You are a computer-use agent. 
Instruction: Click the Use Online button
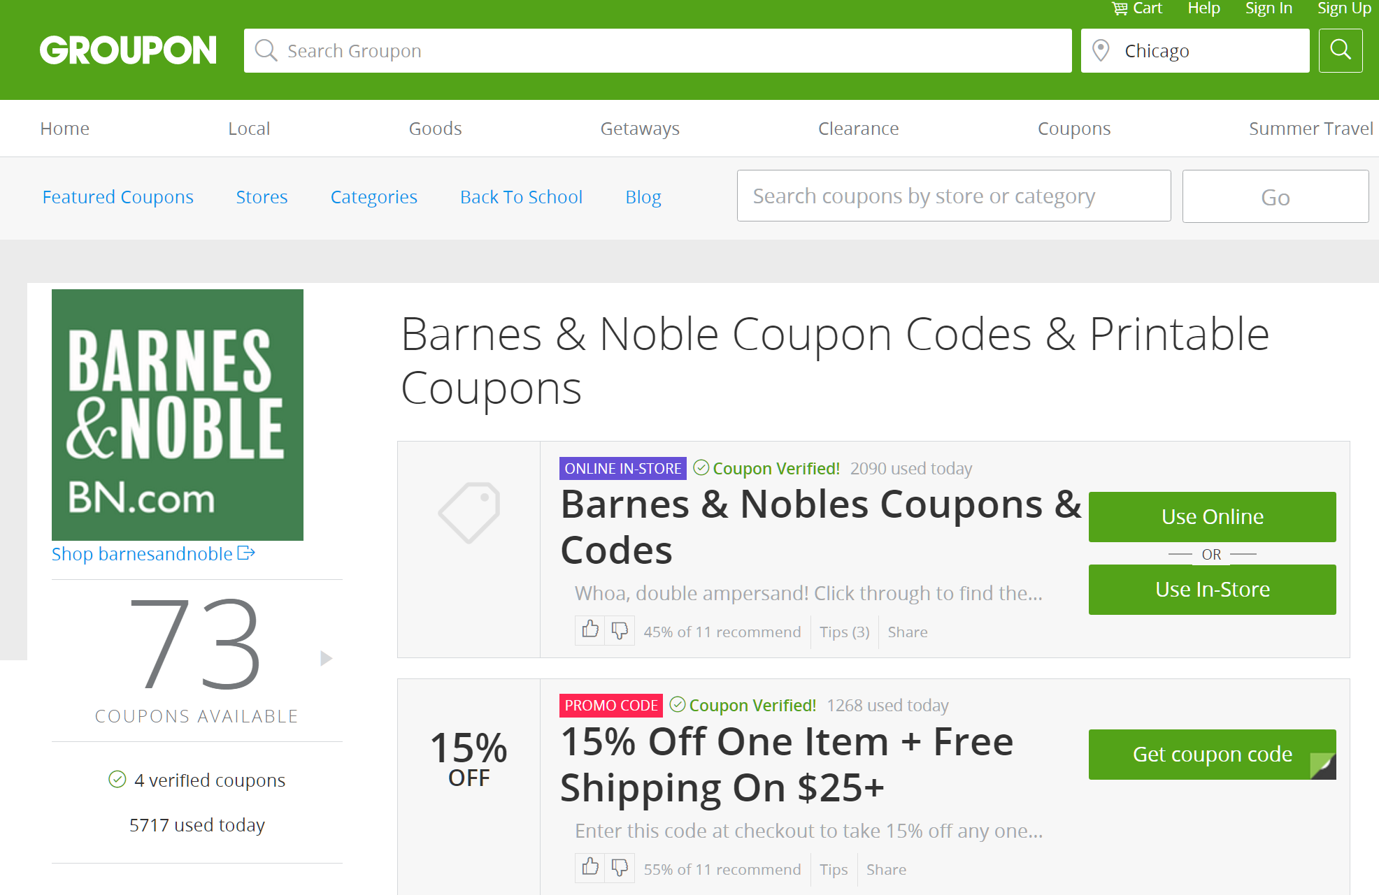coord(1212,517)
